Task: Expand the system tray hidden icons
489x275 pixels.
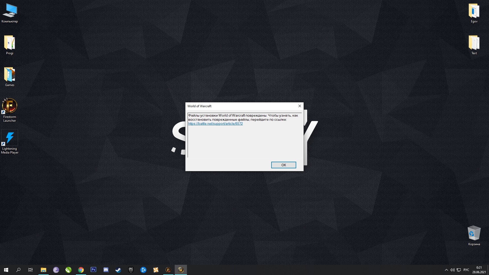Action: point(446,270)
